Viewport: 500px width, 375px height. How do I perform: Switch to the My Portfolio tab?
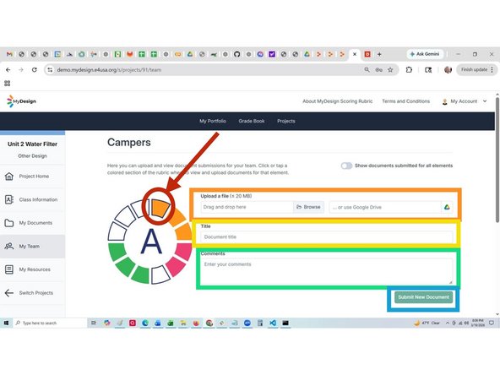(x=213, y=121)
